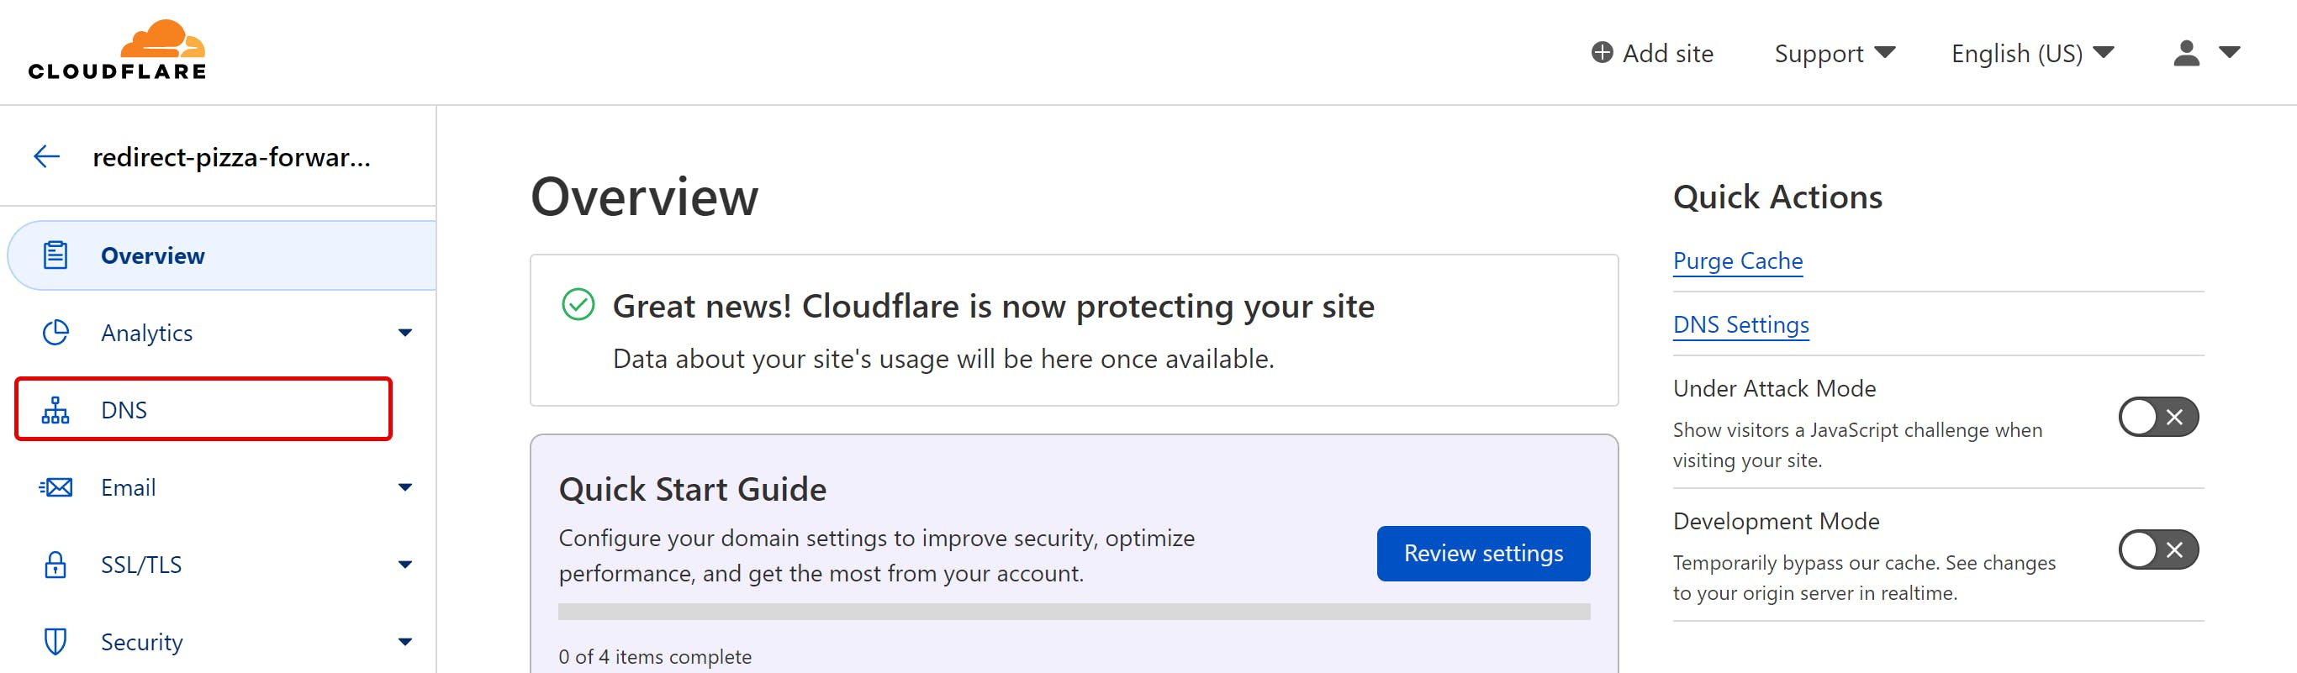Enable Under Attack Mode toggle

click(2158, 416)
